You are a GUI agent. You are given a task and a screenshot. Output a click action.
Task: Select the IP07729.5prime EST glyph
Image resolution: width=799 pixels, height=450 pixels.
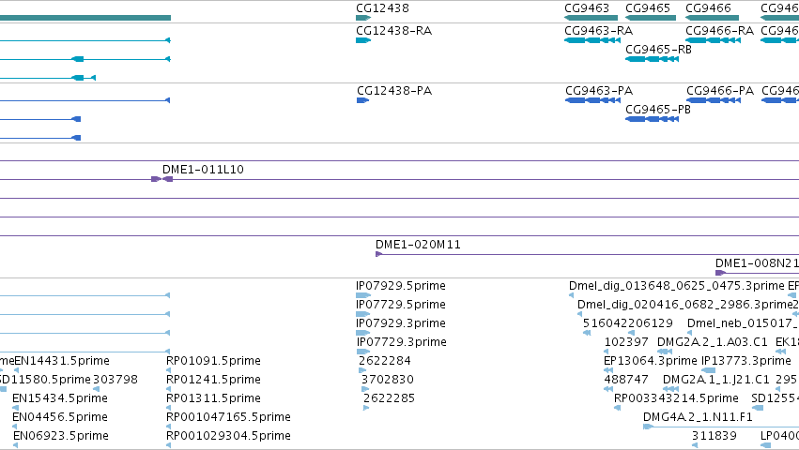362,314
